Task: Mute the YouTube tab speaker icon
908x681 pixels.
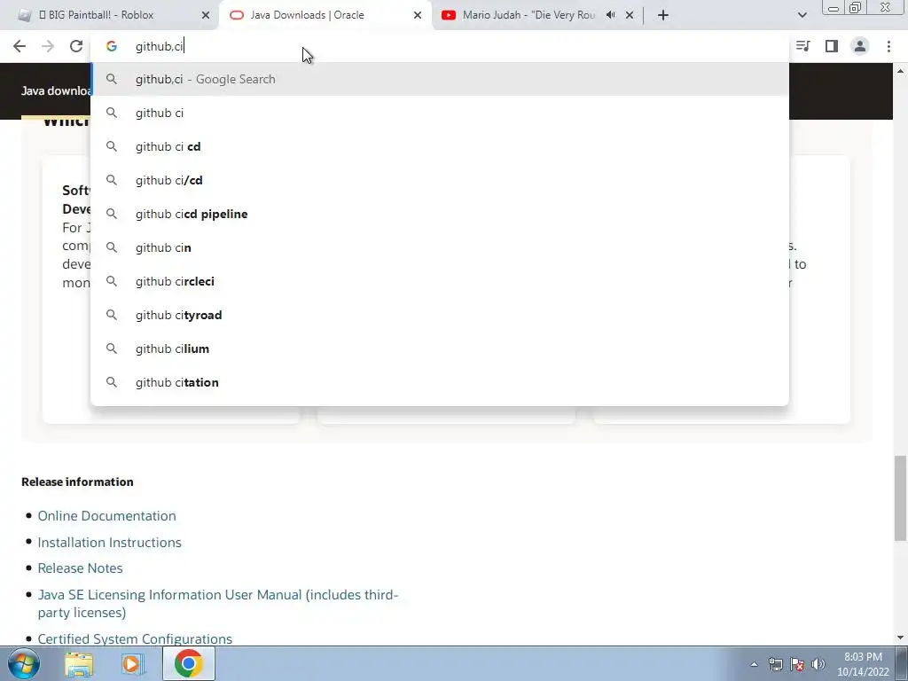Action: (x=610, y=15)
